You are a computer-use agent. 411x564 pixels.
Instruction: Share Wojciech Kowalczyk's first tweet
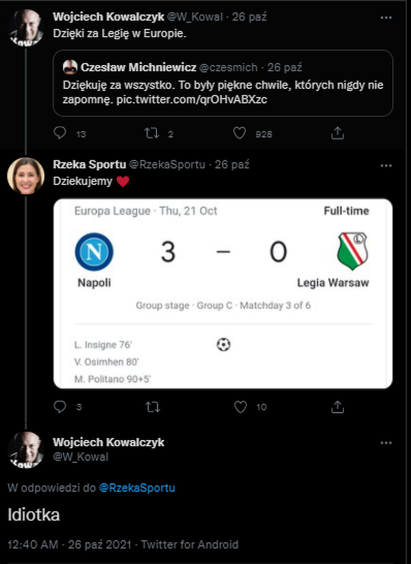[337, 133]
